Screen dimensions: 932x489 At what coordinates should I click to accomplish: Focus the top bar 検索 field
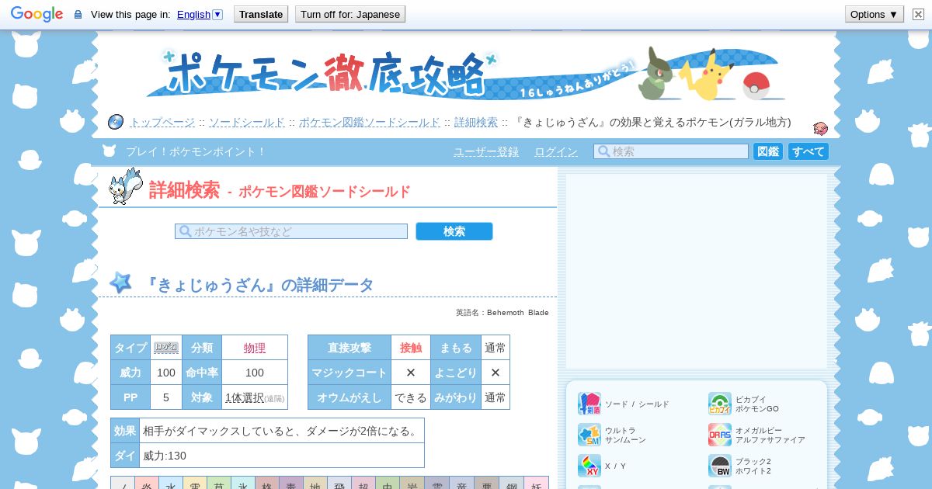pyautogui.click(x=671, y=151)
